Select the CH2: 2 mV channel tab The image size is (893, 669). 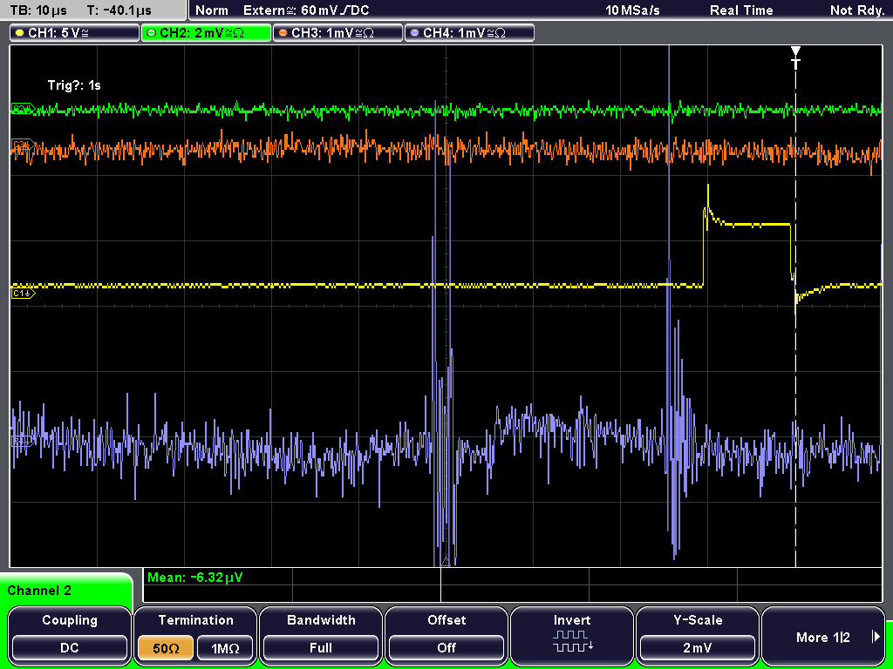[206, 33]
